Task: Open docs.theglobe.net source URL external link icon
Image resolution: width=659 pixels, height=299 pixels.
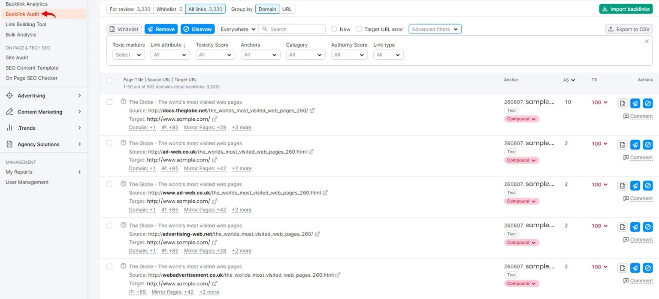Action: click(312, 110)
